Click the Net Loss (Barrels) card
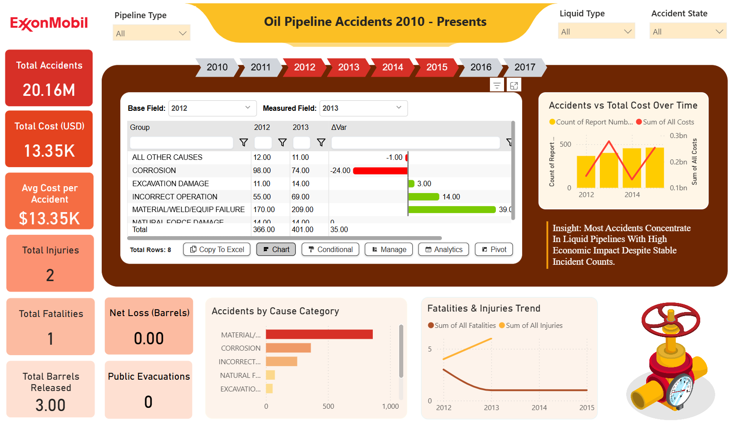 [149, 326]
